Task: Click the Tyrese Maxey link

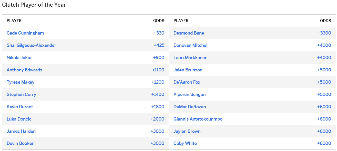Action: click(21, 82)
